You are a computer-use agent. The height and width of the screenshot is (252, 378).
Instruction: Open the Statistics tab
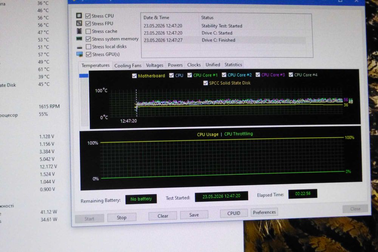pyautogui.click(x=233, y=65)
